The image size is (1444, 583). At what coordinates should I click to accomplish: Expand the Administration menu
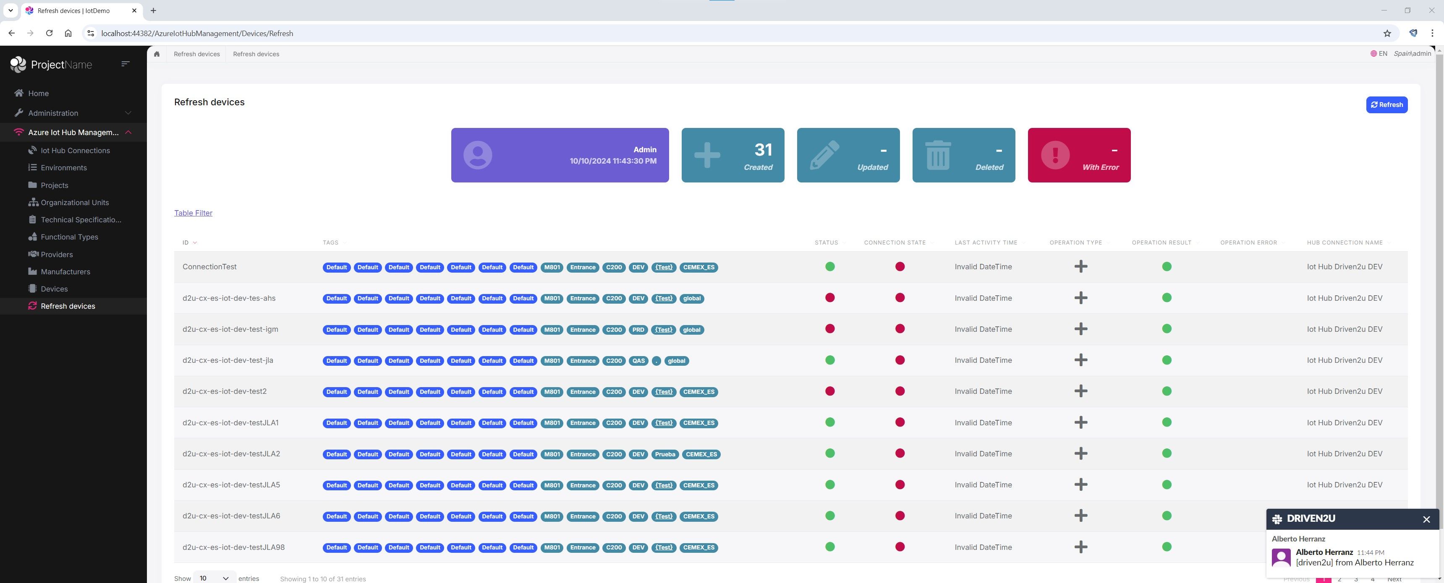[x=73, y=113]
